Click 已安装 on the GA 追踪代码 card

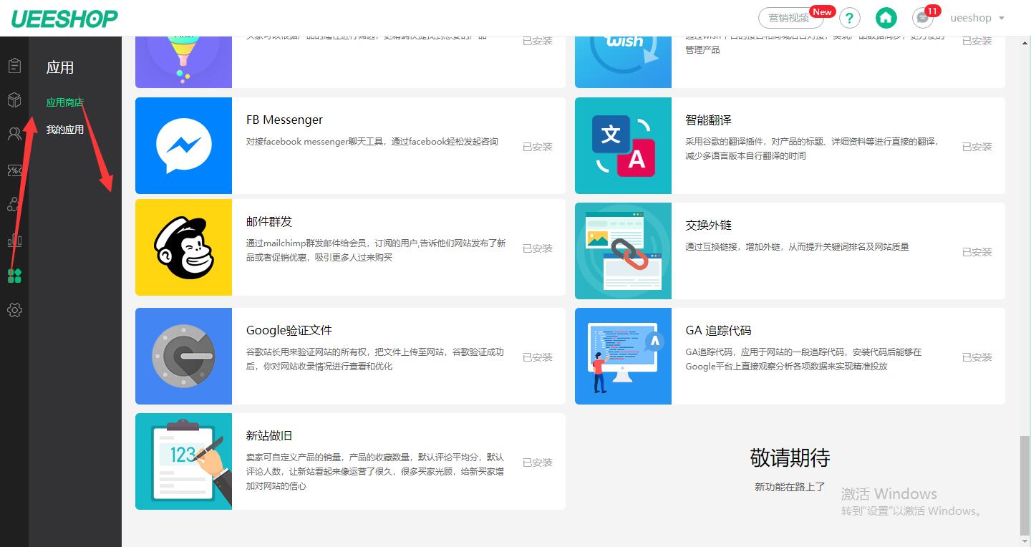click(977, 357)
